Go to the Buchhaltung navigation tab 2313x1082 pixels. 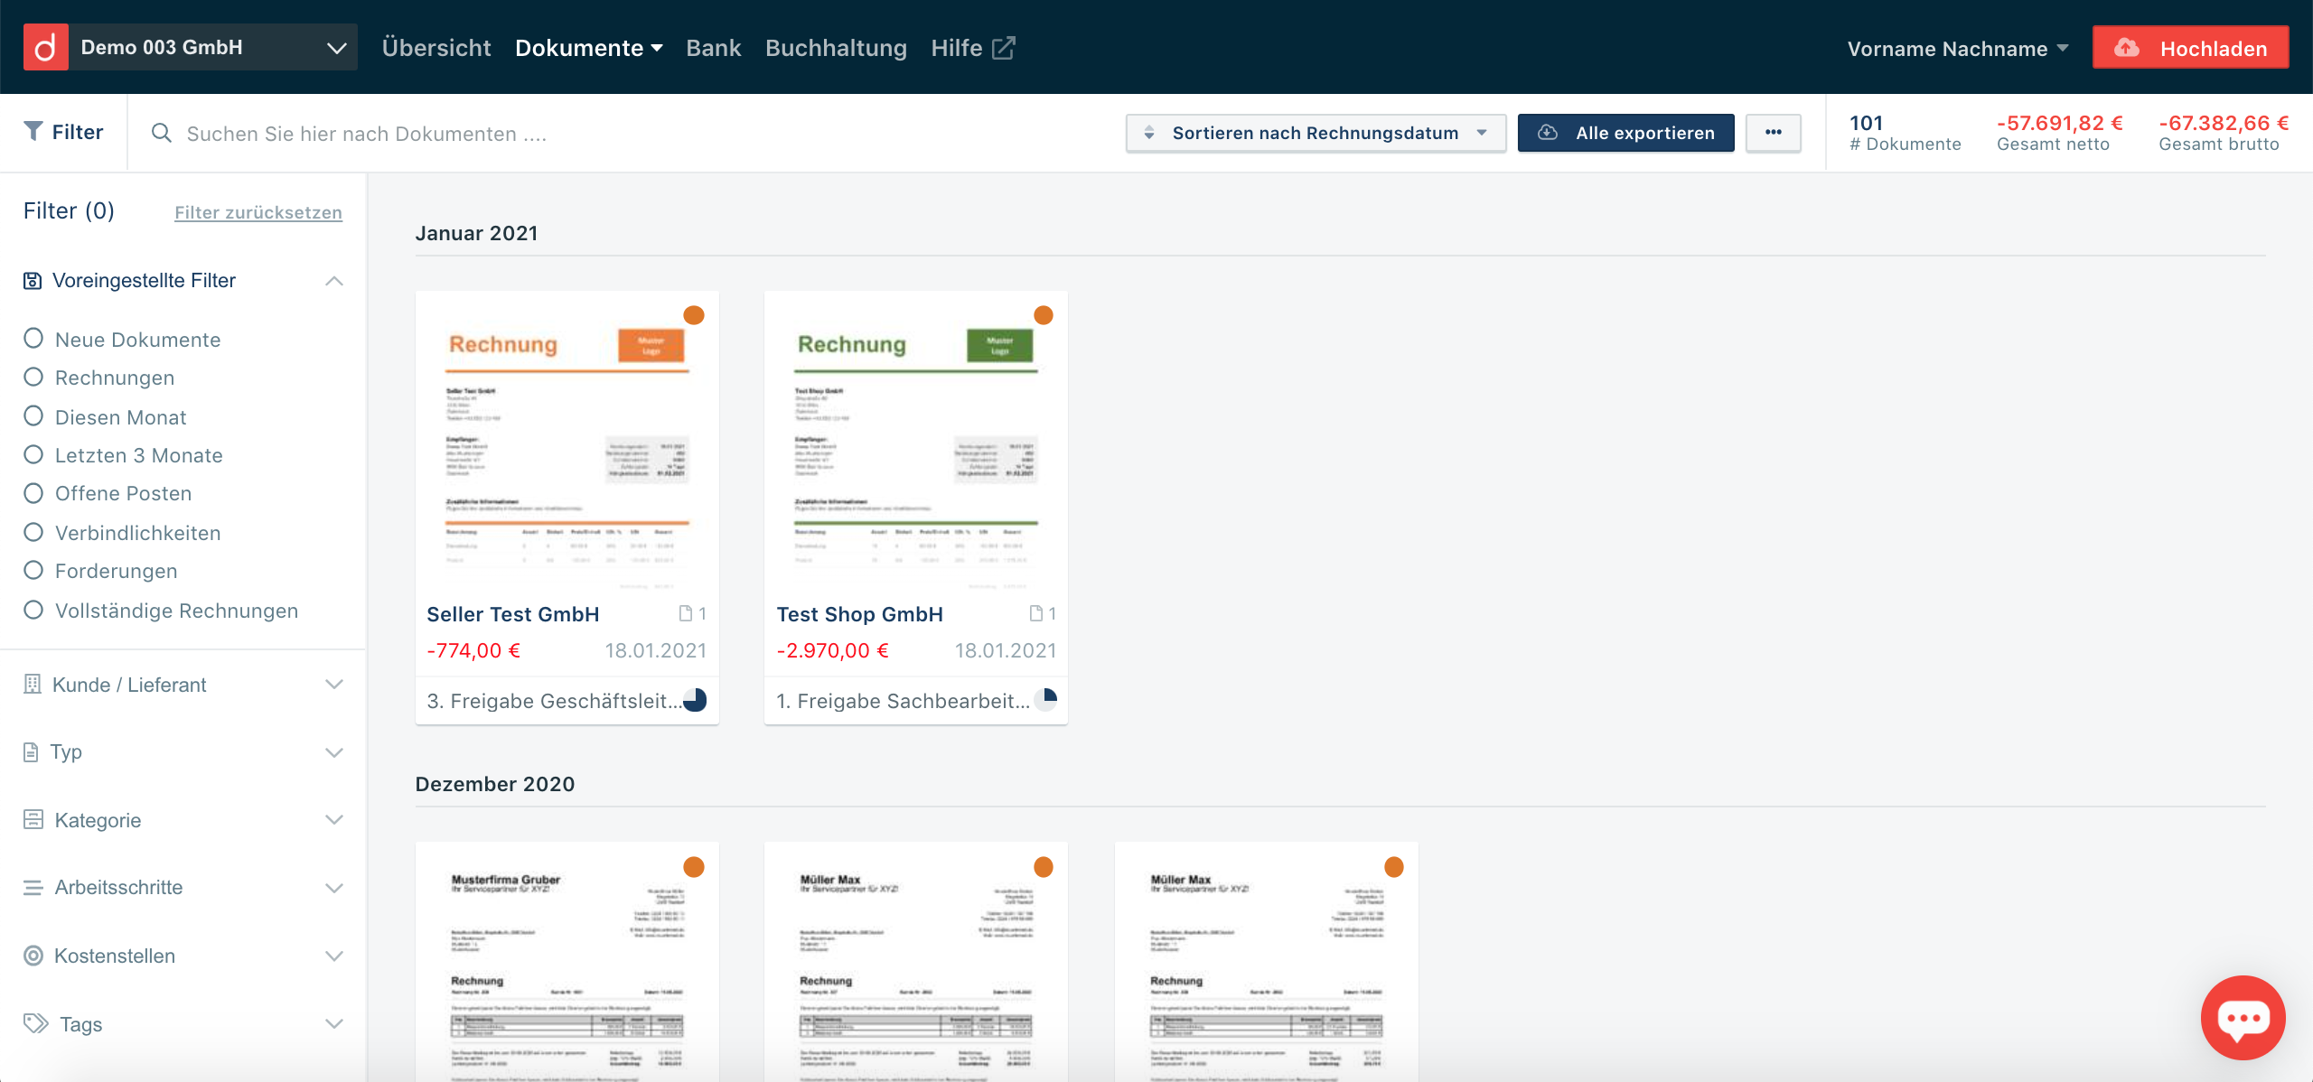(836, 48)
